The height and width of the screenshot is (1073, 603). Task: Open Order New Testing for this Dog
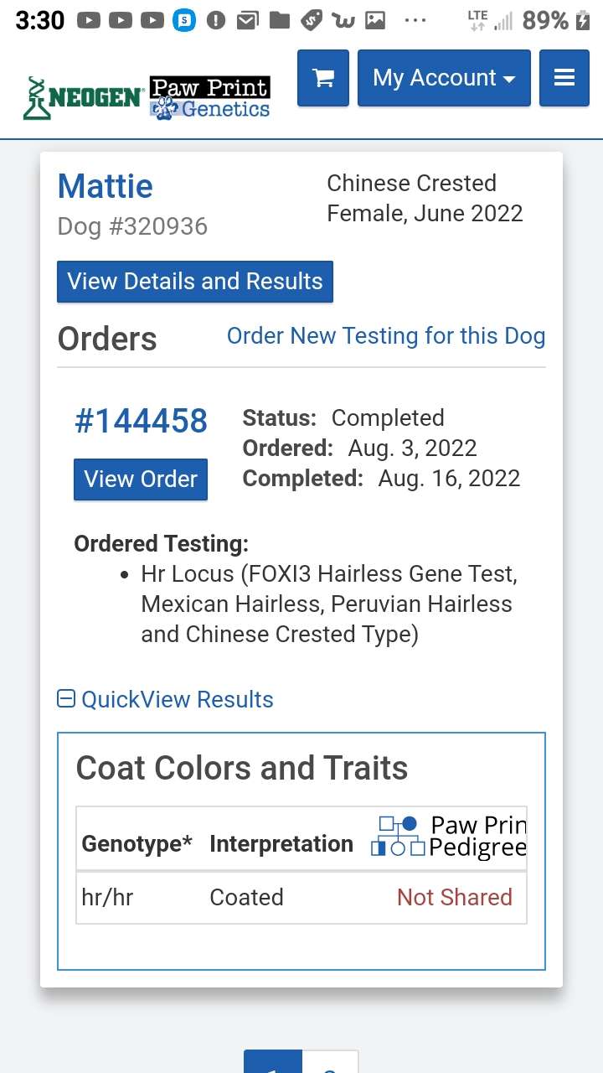386,336
